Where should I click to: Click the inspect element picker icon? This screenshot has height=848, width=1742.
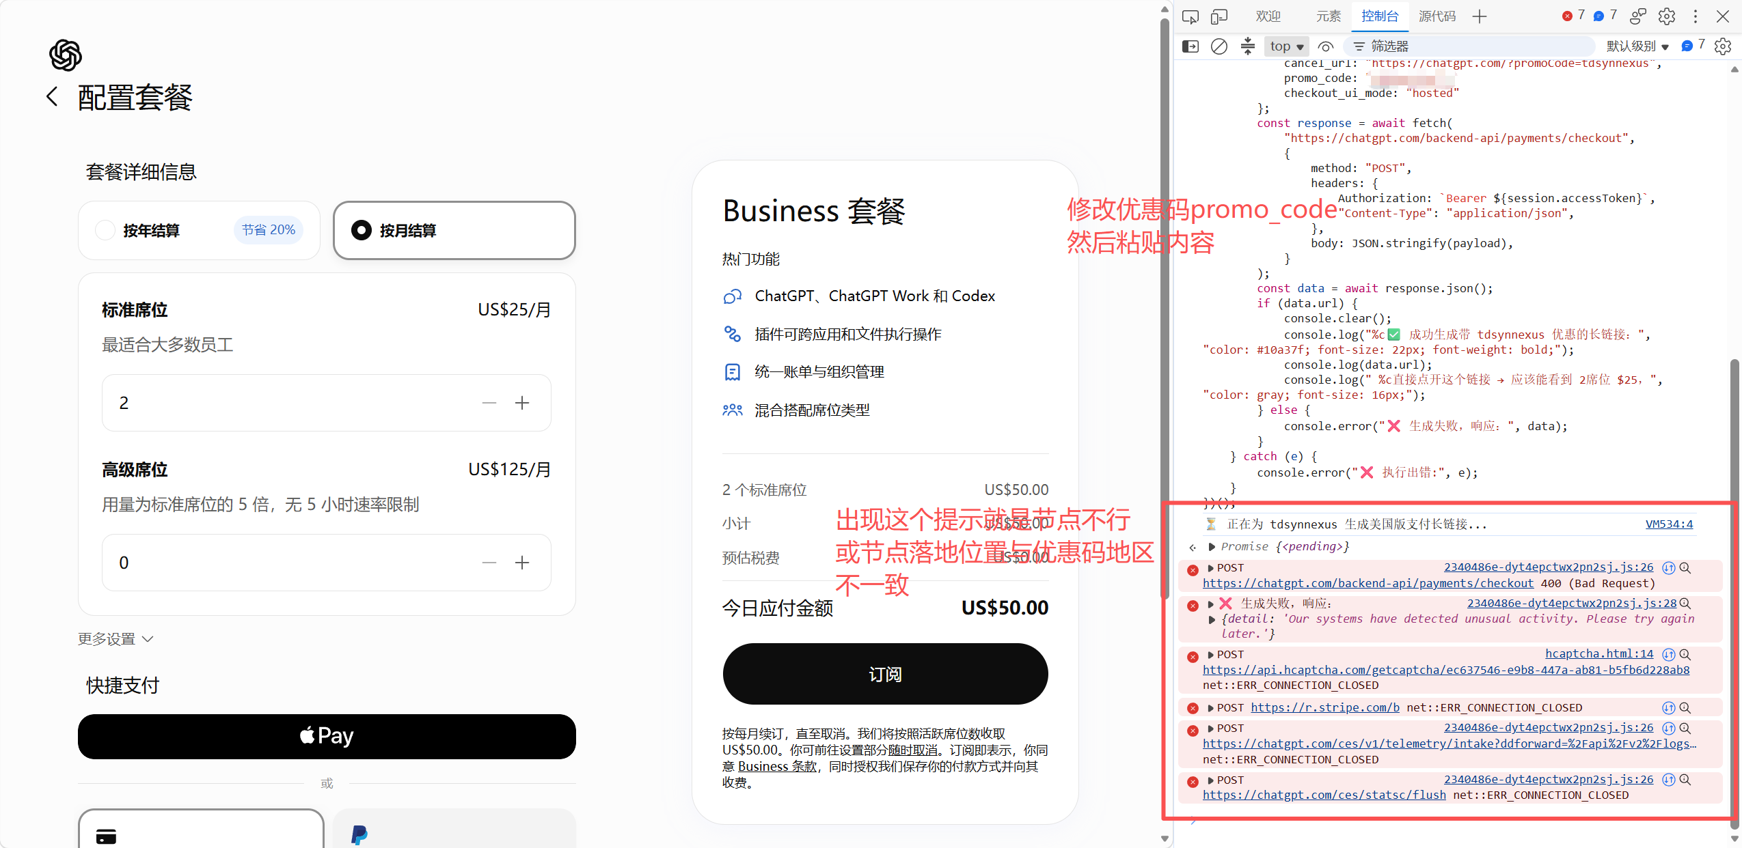pyautogui.click(x=1190, y=16)
